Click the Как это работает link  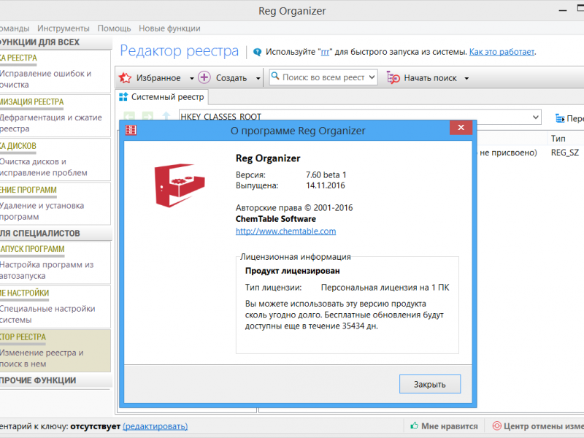click(x=502, y=52)
